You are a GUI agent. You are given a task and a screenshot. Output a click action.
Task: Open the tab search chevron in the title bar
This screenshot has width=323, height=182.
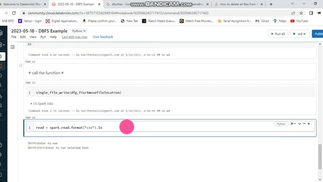[292, 4]
